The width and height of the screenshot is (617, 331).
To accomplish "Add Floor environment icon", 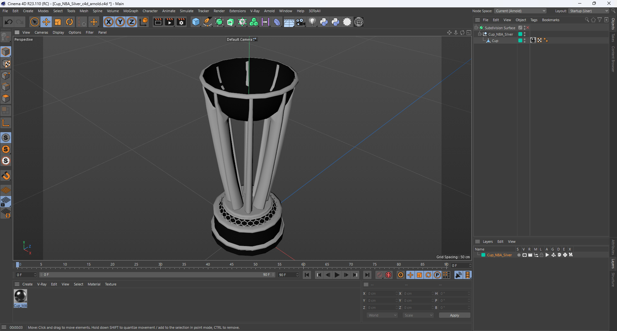I will click(289, 22).
